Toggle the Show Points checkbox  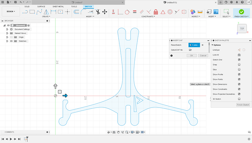coord(239,79)
